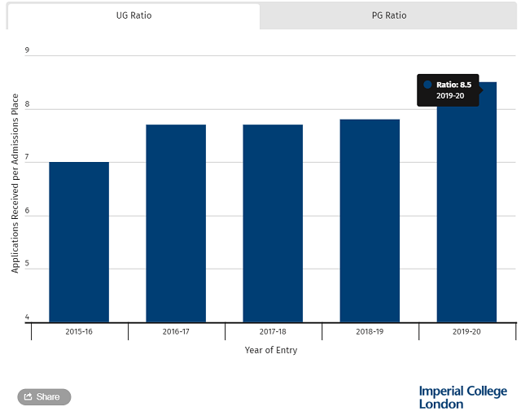Click the Share button
Viewport: 521px width, 420px height.
click(44, 396)
